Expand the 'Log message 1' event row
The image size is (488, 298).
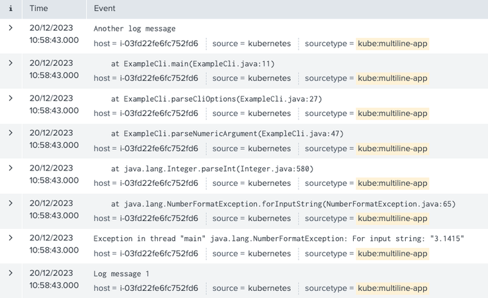click(11, 273)
